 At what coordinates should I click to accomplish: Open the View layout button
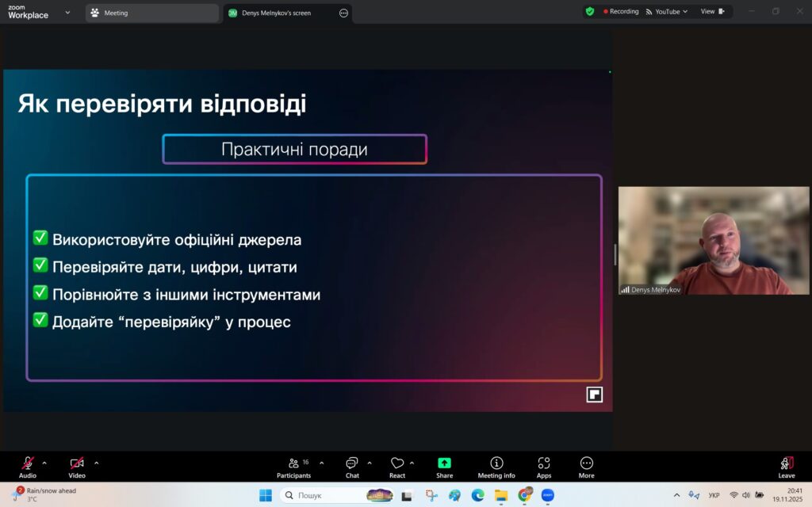click(x=712, y=12)
